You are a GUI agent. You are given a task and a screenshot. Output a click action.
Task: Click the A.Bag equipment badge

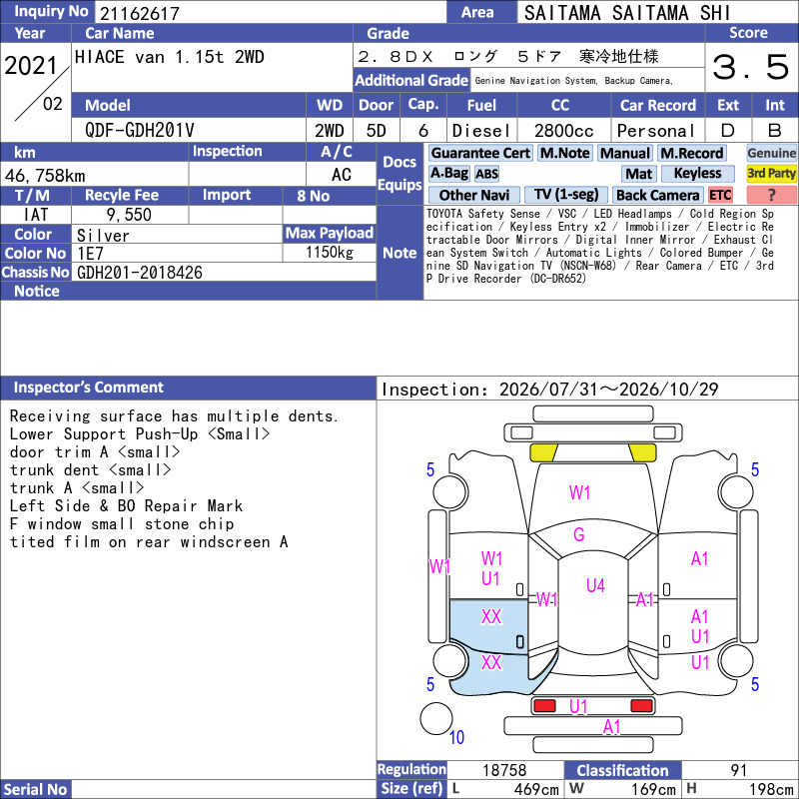click(448, 174)
